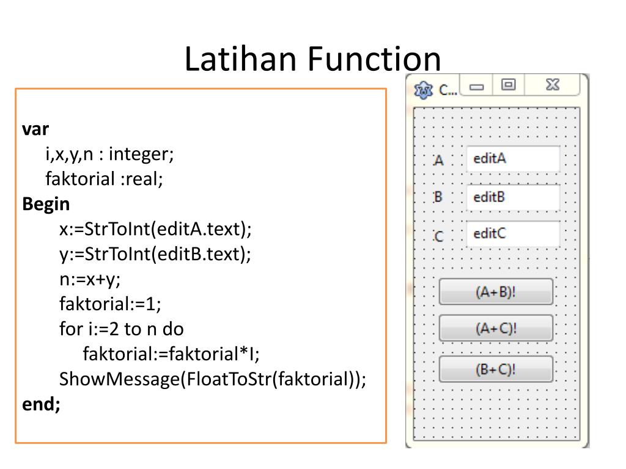The image size is (626, 469).
Task: Click the line n:=x+y;
Action: (90, 279)
